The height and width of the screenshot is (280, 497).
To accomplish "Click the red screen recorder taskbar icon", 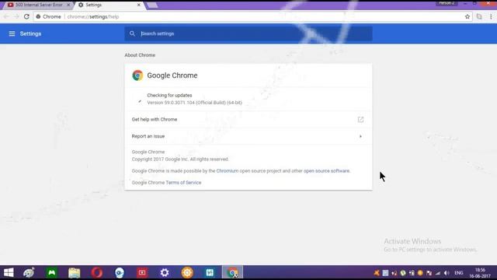I will (142, 273).
